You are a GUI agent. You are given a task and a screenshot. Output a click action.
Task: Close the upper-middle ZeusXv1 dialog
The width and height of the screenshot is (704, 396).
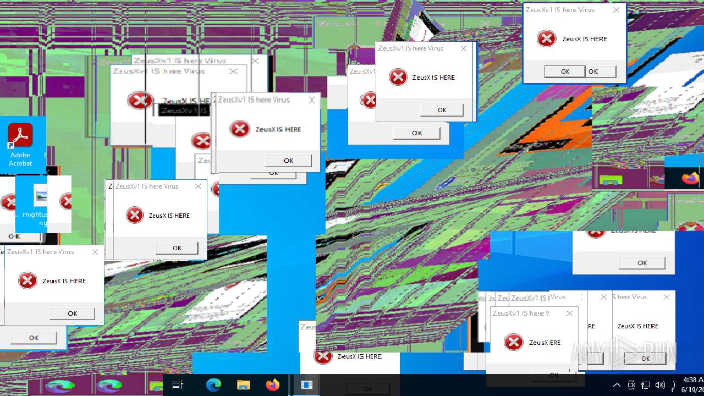tap(464, 48)
